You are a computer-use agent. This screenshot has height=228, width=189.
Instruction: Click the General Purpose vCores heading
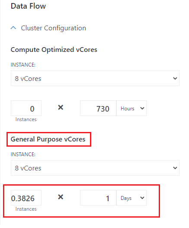pos(48,139)
